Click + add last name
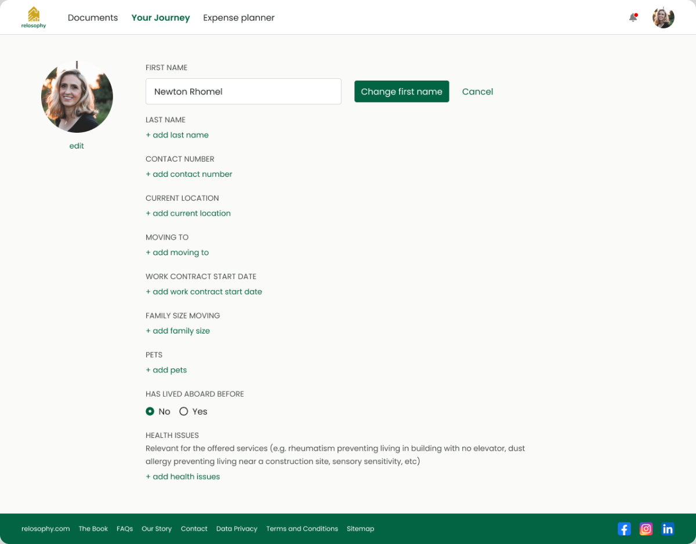 tap(177, 135)
